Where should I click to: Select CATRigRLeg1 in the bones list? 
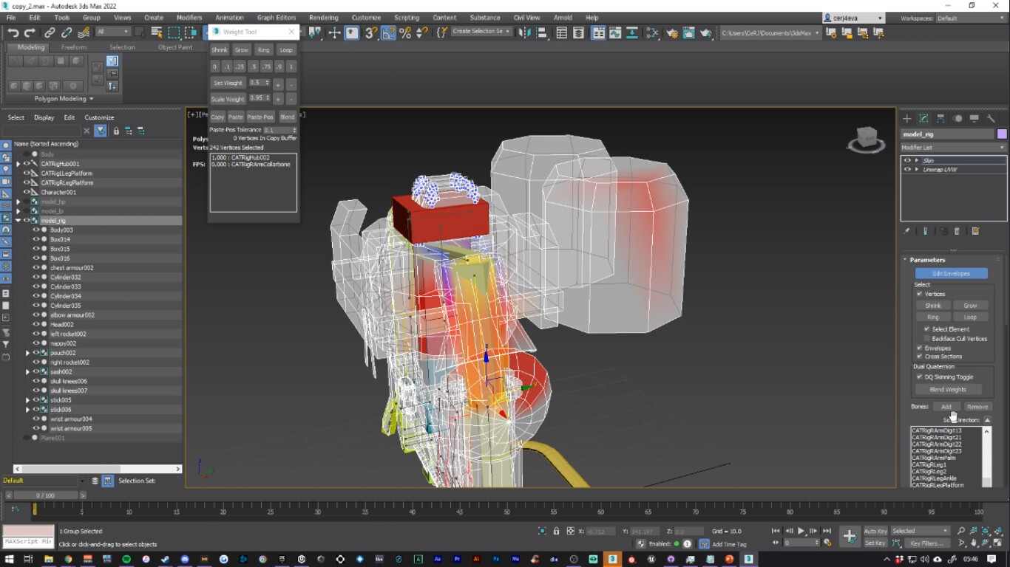tap(930, 464)
